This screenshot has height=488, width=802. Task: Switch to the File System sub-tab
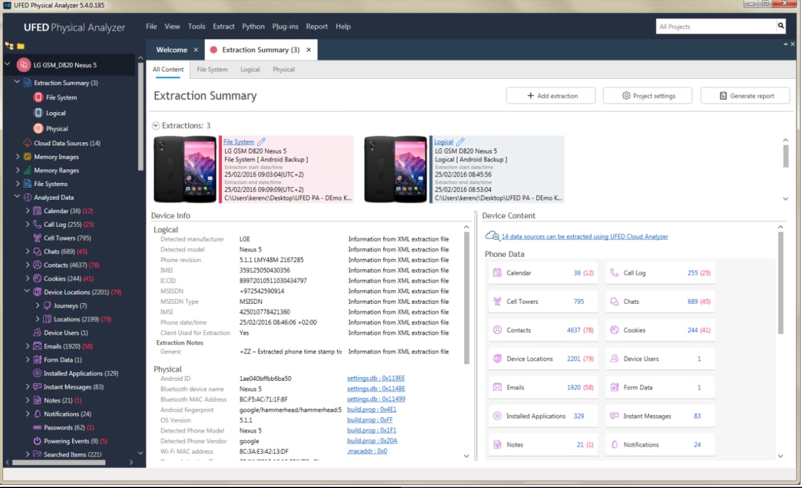pos(212,70)
